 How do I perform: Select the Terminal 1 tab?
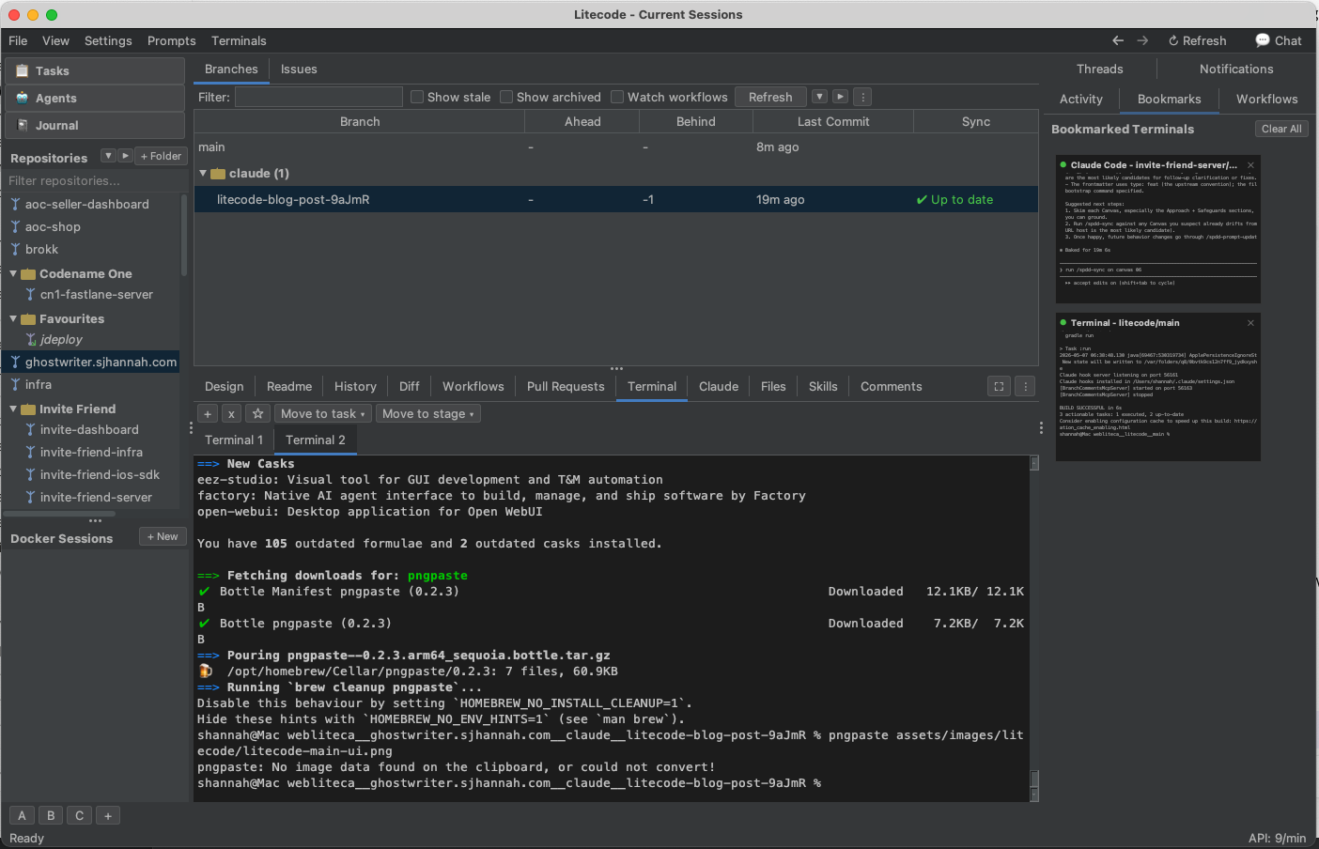pos(234,440)
